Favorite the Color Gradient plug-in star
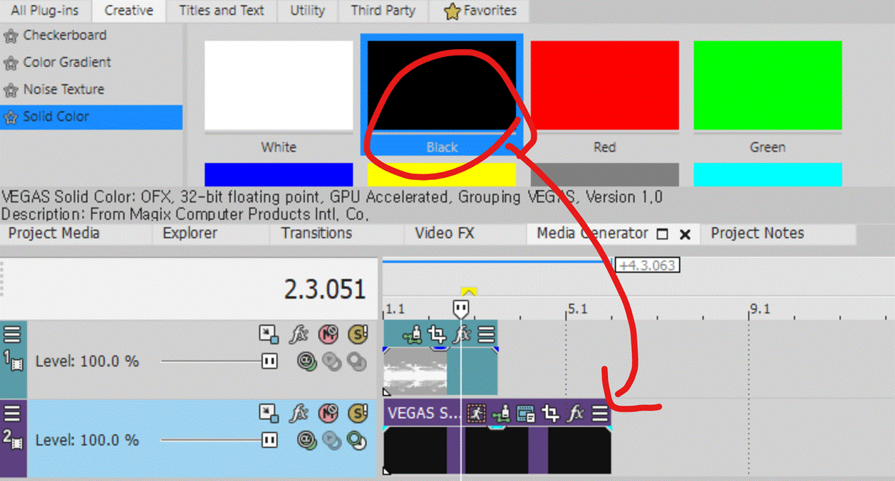The image size is (895, 481). [11, 63]
